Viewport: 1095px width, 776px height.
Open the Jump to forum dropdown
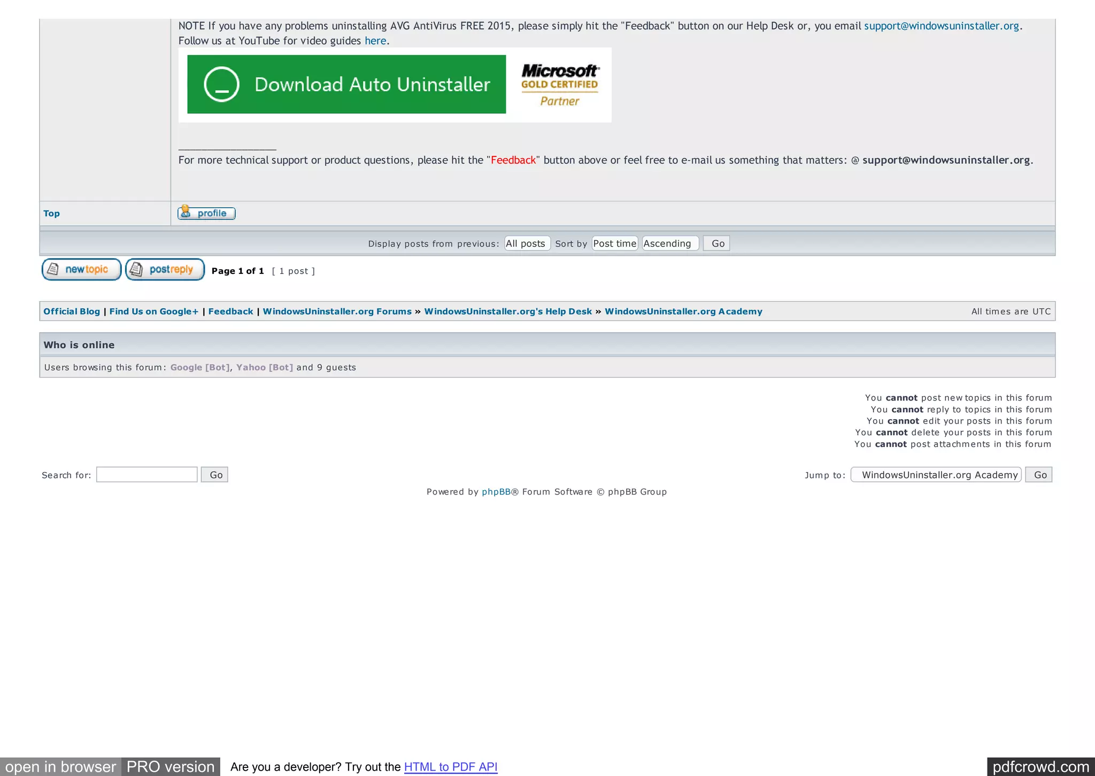936,475
